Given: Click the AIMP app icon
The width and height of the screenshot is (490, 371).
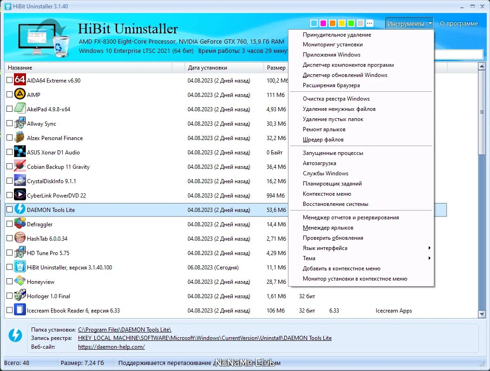Looking at the screenshot, I should (20, 94).
